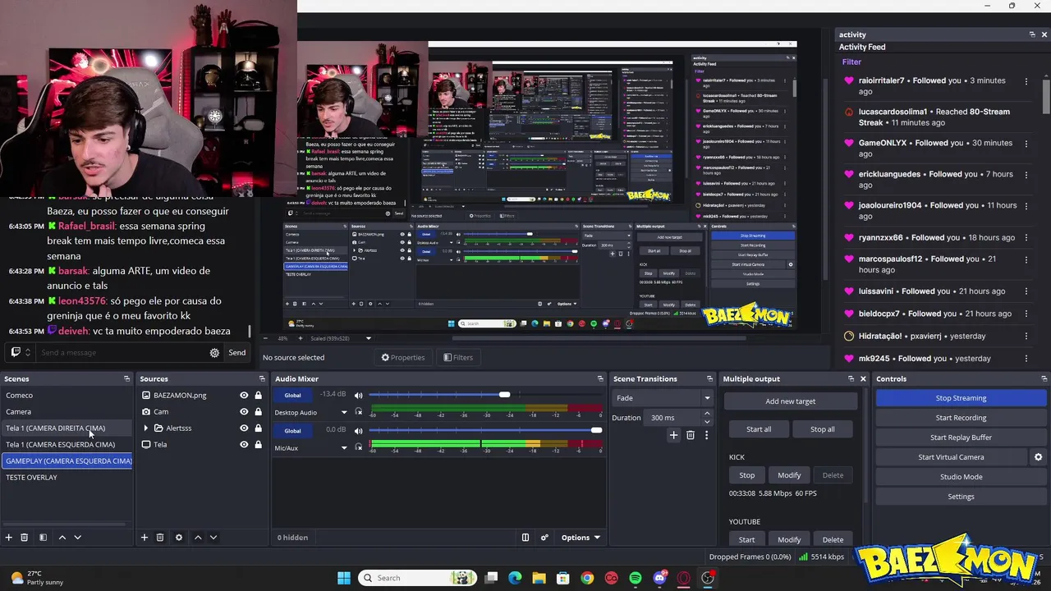Send the chat message
The image size is (1051, 591).
pos(236,353)
